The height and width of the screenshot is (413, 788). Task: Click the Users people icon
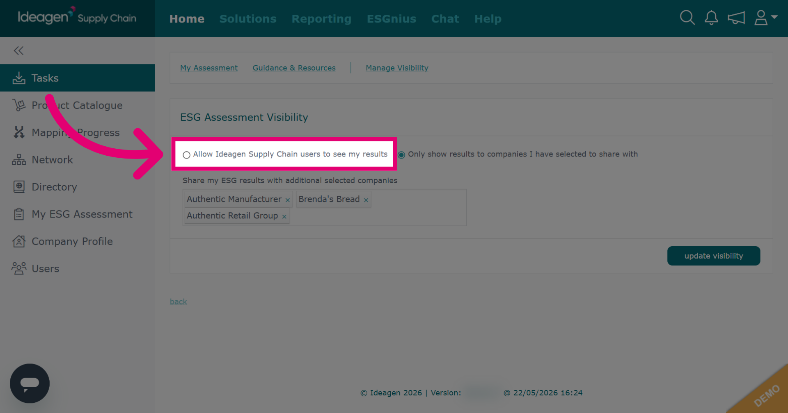(x=19, y=268)
